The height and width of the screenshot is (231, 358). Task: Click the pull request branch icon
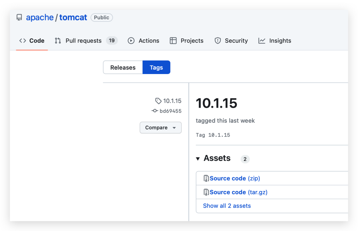(58, 41)
